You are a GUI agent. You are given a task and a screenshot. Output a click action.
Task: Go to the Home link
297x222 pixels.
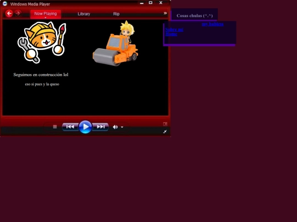pos(171,34)
